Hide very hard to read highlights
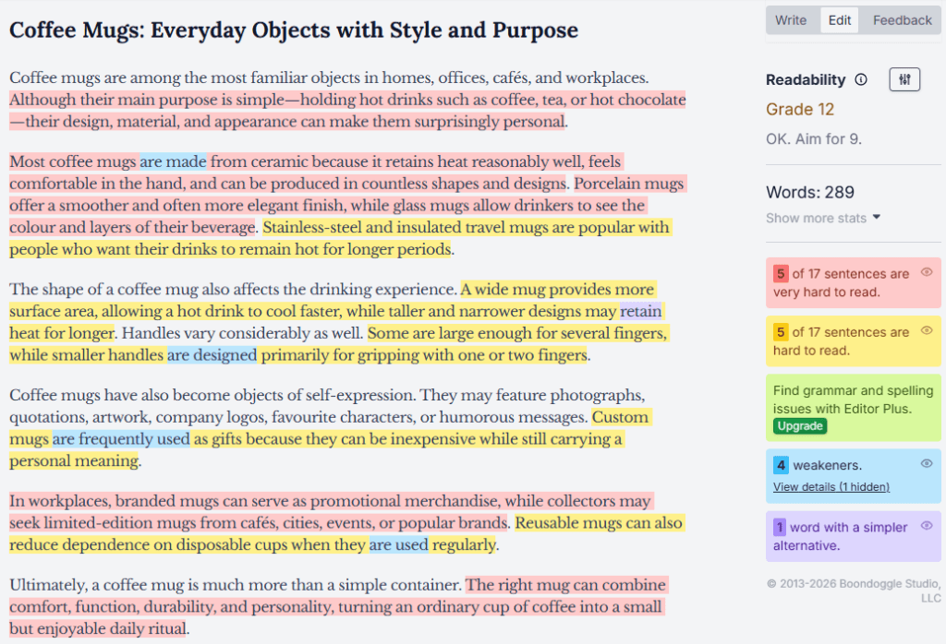 927,272
